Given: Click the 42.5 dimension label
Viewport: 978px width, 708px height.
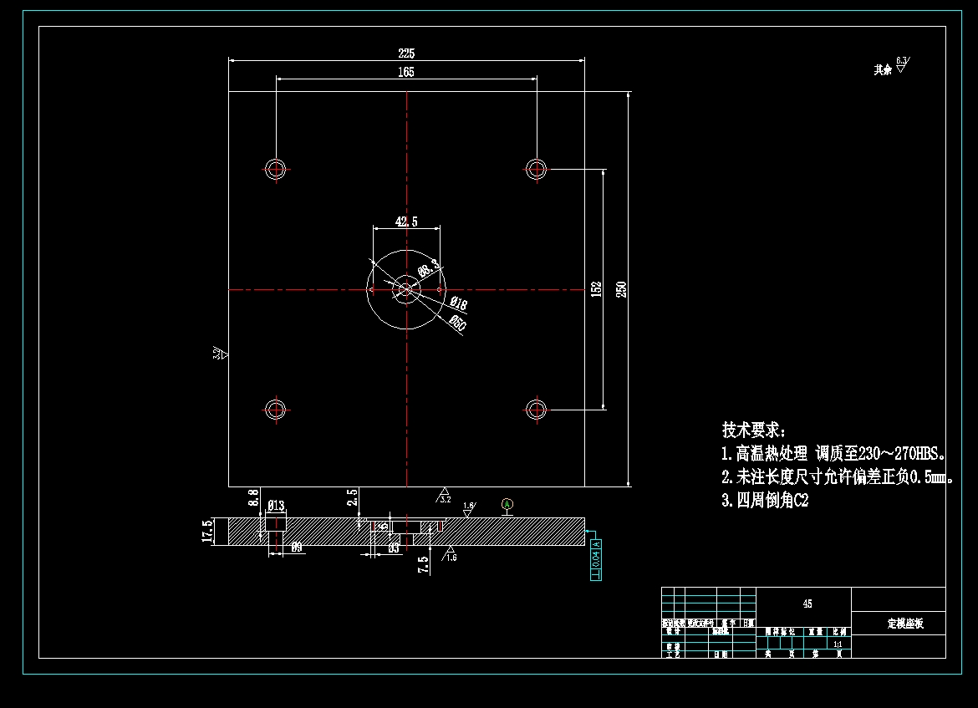Looking at the screenshot, I should click(x=406, y=222).
